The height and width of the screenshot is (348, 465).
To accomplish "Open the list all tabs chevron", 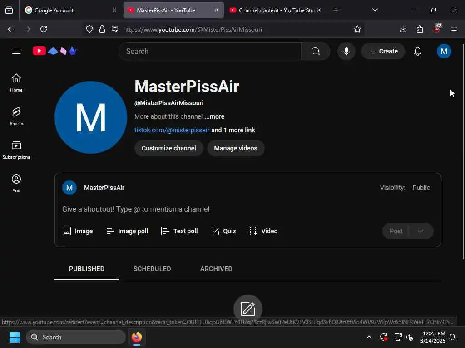I will pos(375,10).
